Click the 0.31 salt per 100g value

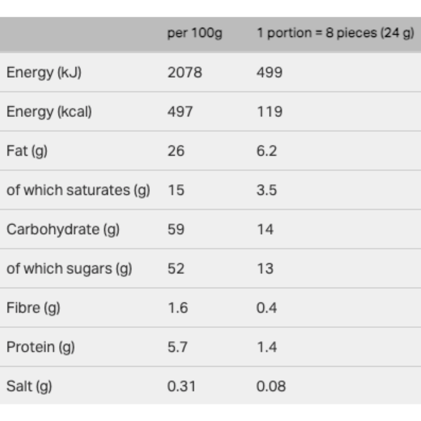point(181,386)
